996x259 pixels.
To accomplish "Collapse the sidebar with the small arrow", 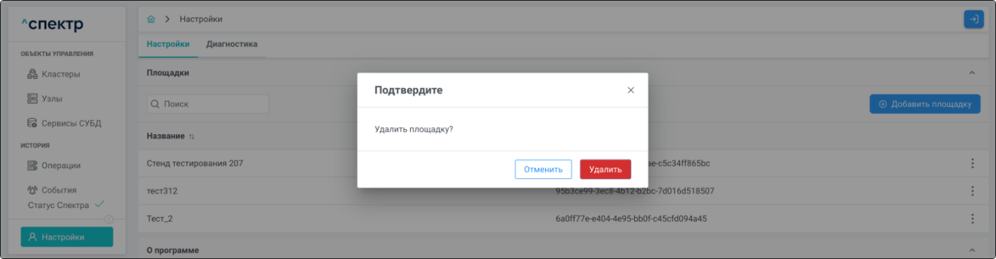I will [x=108, y=219].
